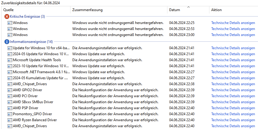
Task: Click icon for AMD Ryzen Balanced Driver row
Action: tap(10, 120)
